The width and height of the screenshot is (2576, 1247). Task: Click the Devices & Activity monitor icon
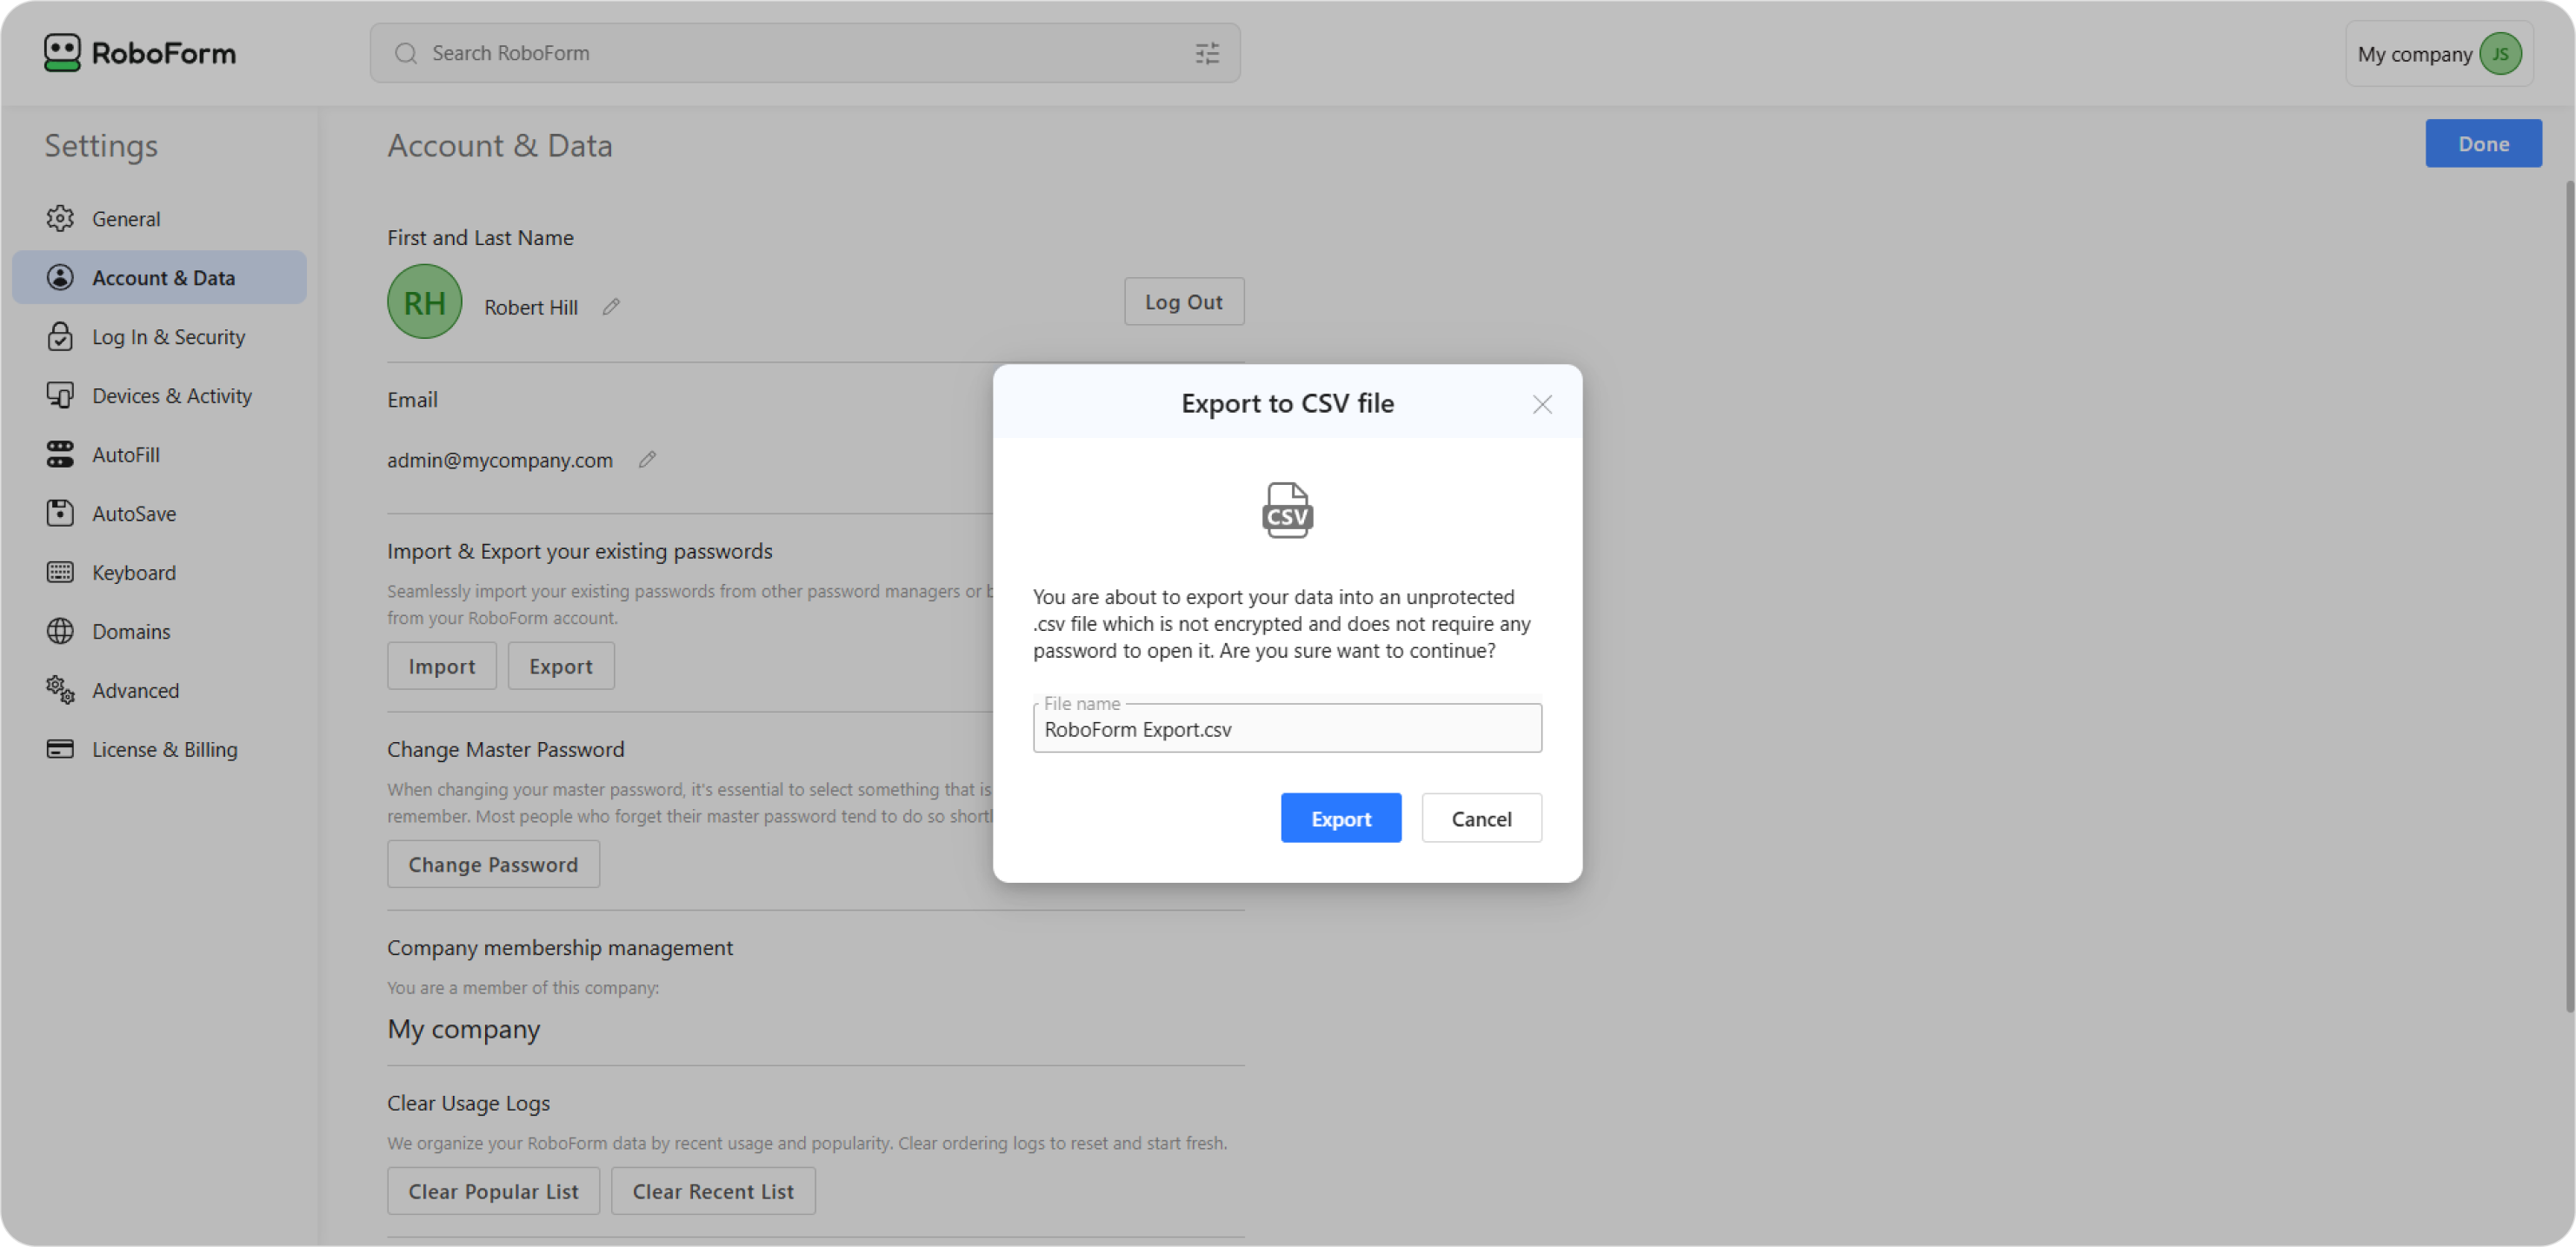coord(60,395)
